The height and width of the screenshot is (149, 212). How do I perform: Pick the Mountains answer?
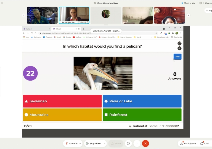coord(62,115)
